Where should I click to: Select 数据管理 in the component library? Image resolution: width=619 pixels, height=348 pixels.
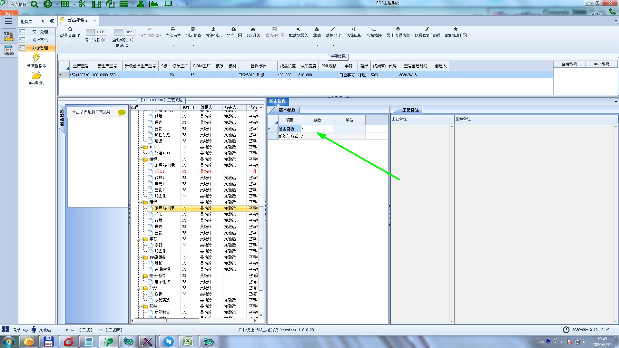[x=40, y=48]
